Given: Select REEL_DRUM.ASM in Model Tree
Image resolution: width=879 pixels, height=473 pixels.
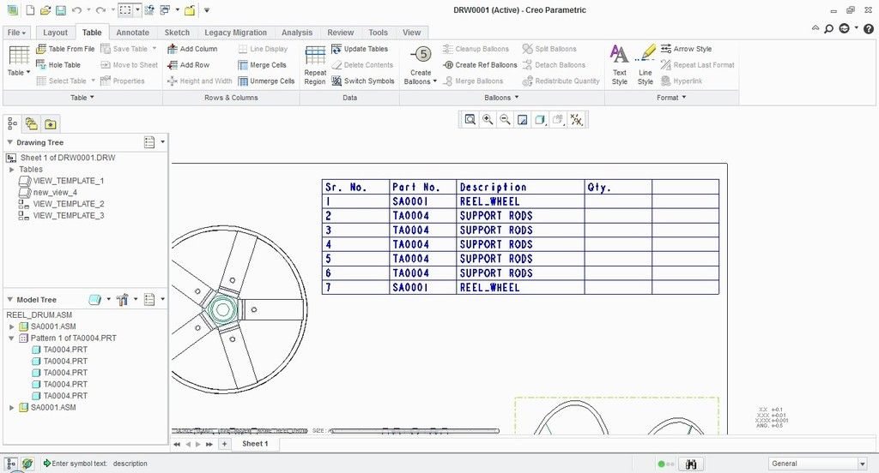Looking at the screenshot, I should coord(39,314).
